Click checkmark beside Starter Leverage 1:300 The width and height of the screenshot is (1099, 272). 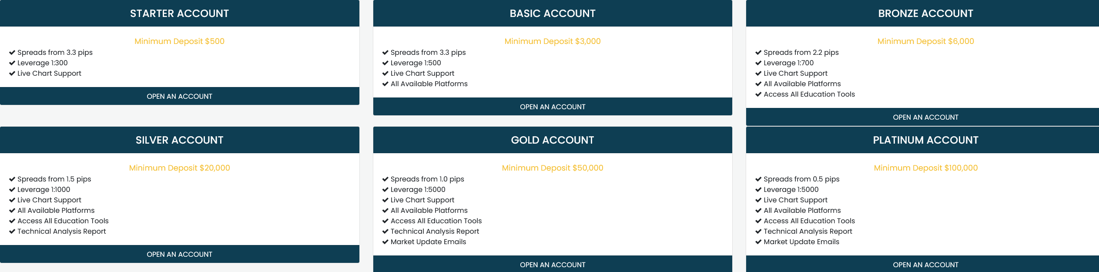[12, 63]
